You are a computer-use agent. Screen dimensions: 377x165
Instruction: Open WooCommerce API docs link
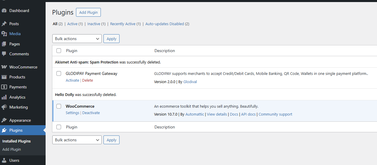[x=248, y=114]
